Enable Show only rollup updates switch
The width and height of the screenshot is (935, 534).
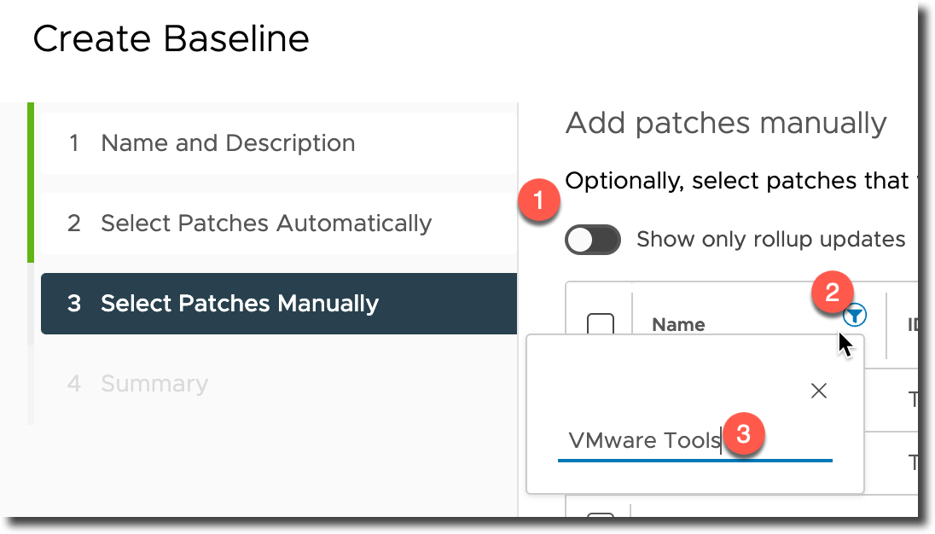tap(593, 240)
